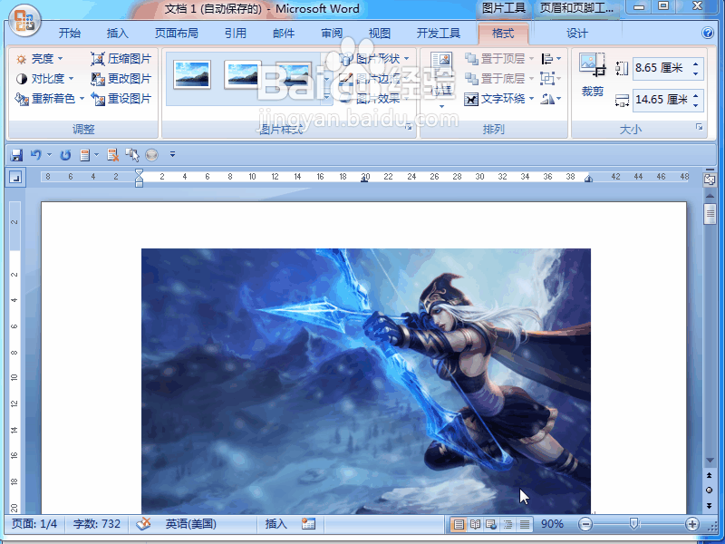Viewport: 725px width, 544px height.
Task: Switch to the 审阅 (Review) tab
Action: 332,34
